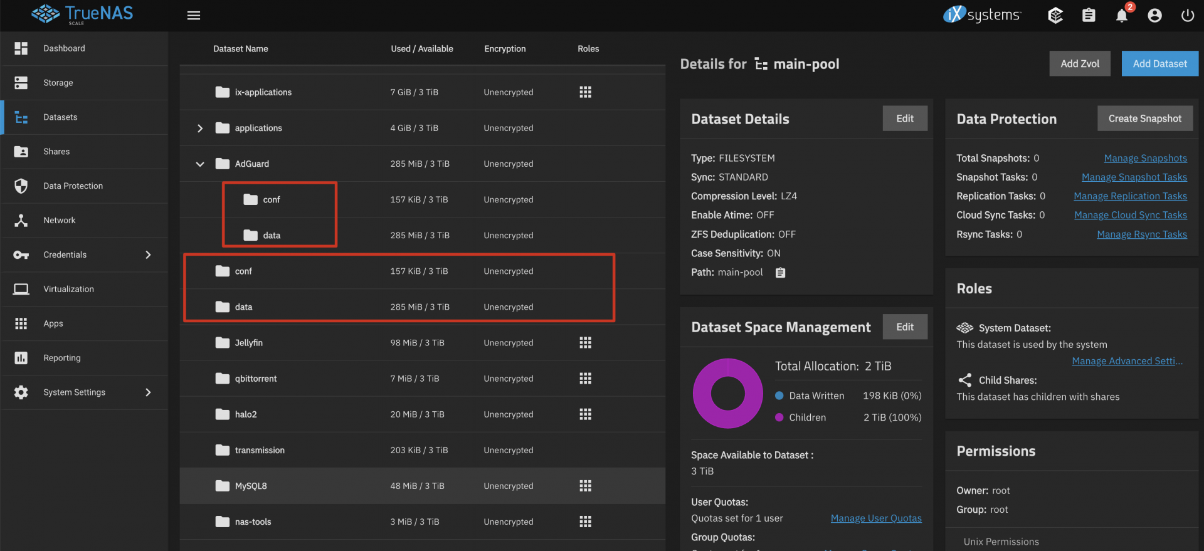
Task: Click the Child Shares share icon
Action: coord(964,380)
